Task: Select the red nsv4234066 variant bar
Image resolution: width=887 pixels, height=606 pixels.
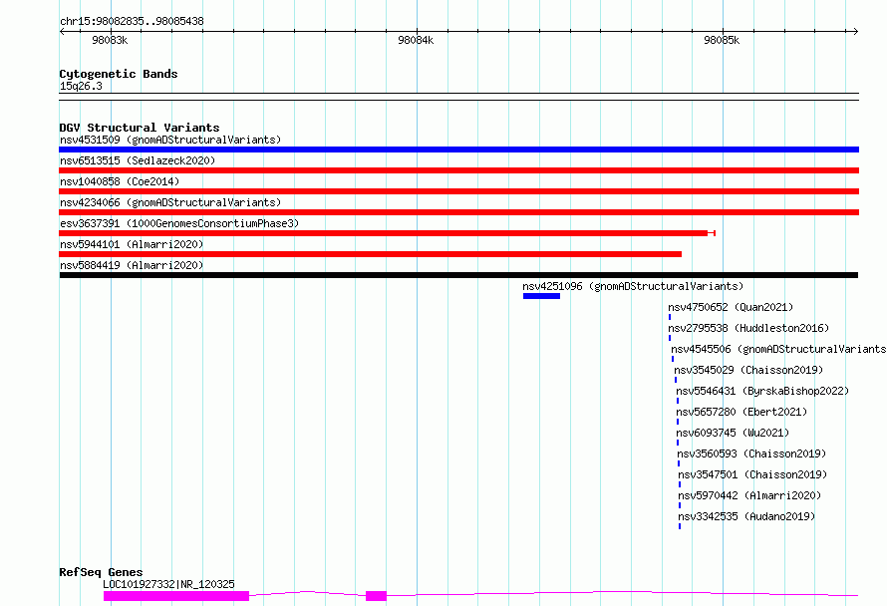Action: (x=458, y=212)
